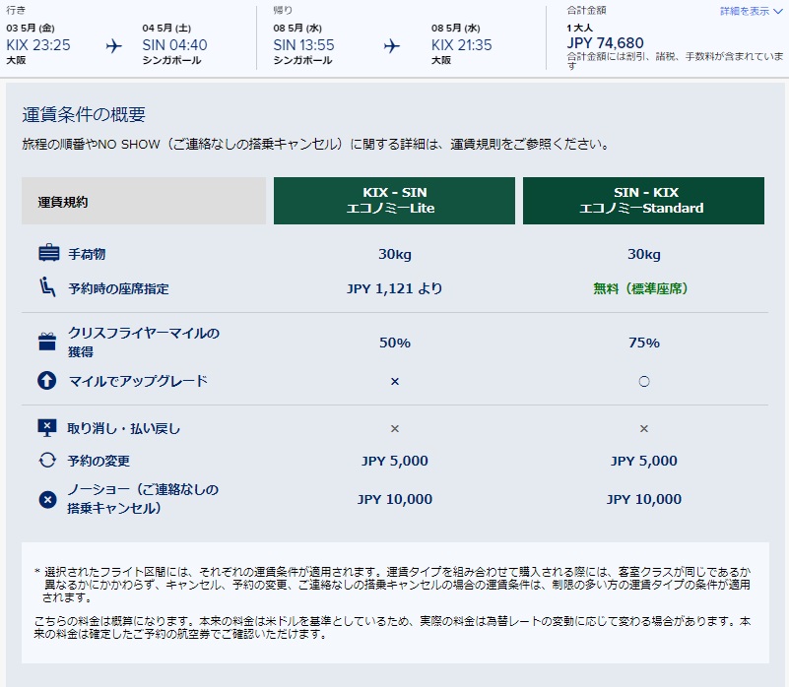This screenshot has width=789, height=687.
Task: Click the Standard cancellation refund × mark
Action: coord(644,428)
